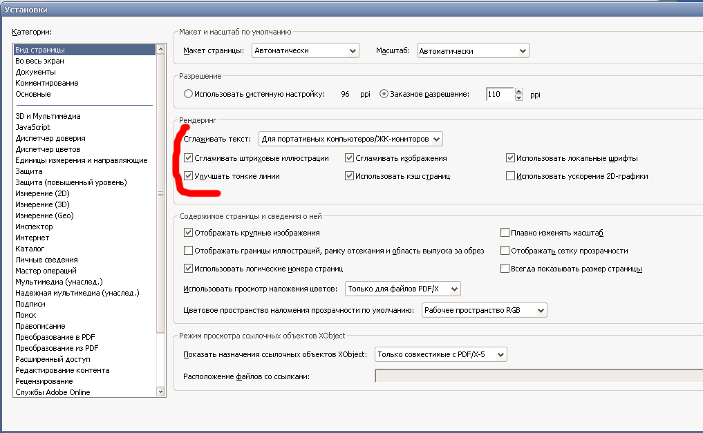703x433 pixels.
Task: Increase resolution with the ppi stepper up arrow
Action: click(x=519, y=90)
